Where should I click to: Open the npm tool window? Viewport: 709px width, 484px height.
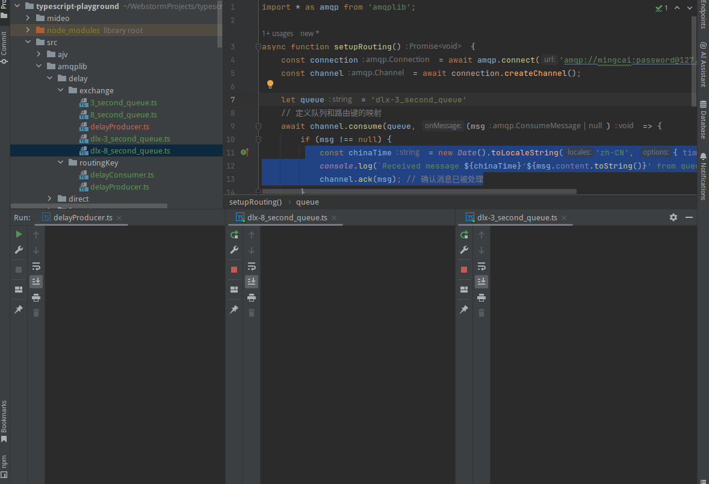click(4, 464)
